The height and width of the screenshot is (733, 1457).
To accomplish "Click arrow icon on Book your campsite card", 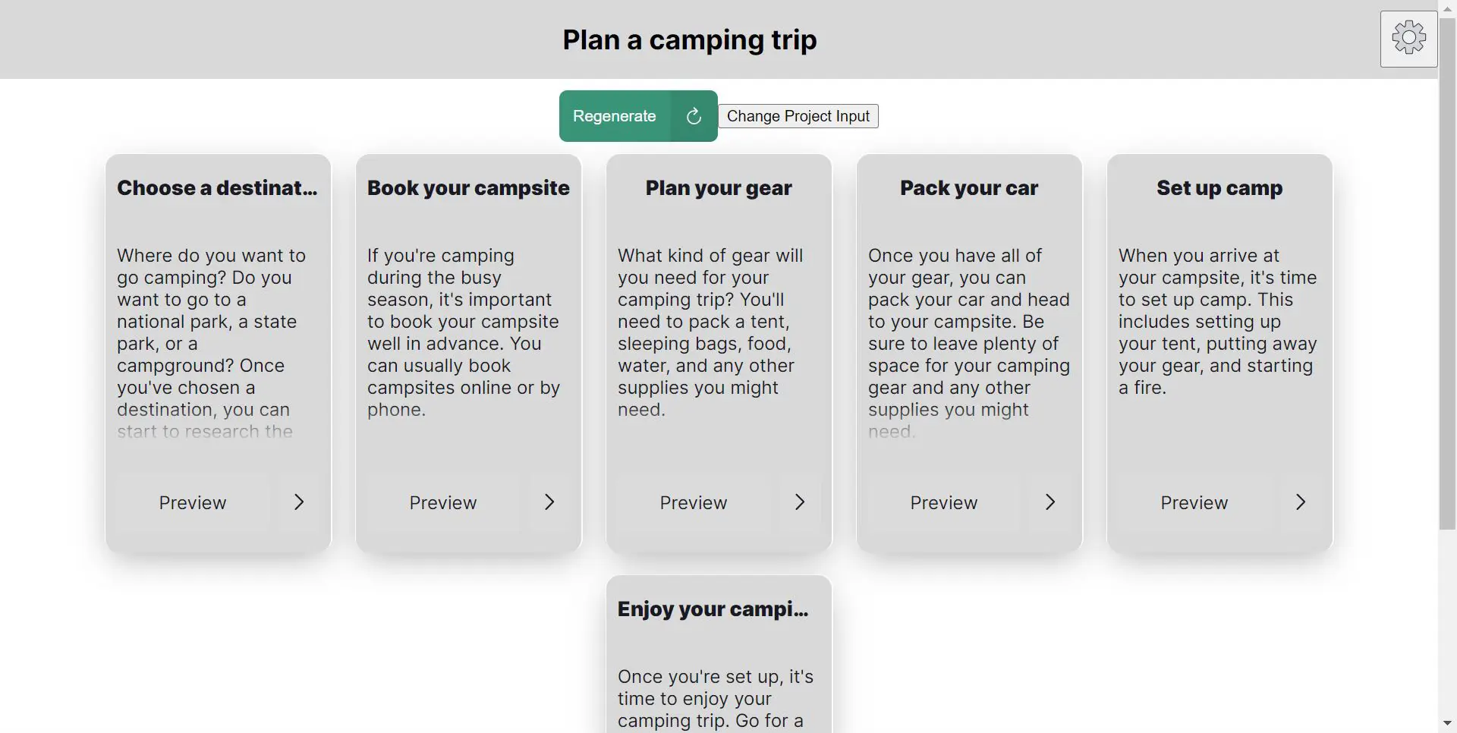I will tap(549, 502).
